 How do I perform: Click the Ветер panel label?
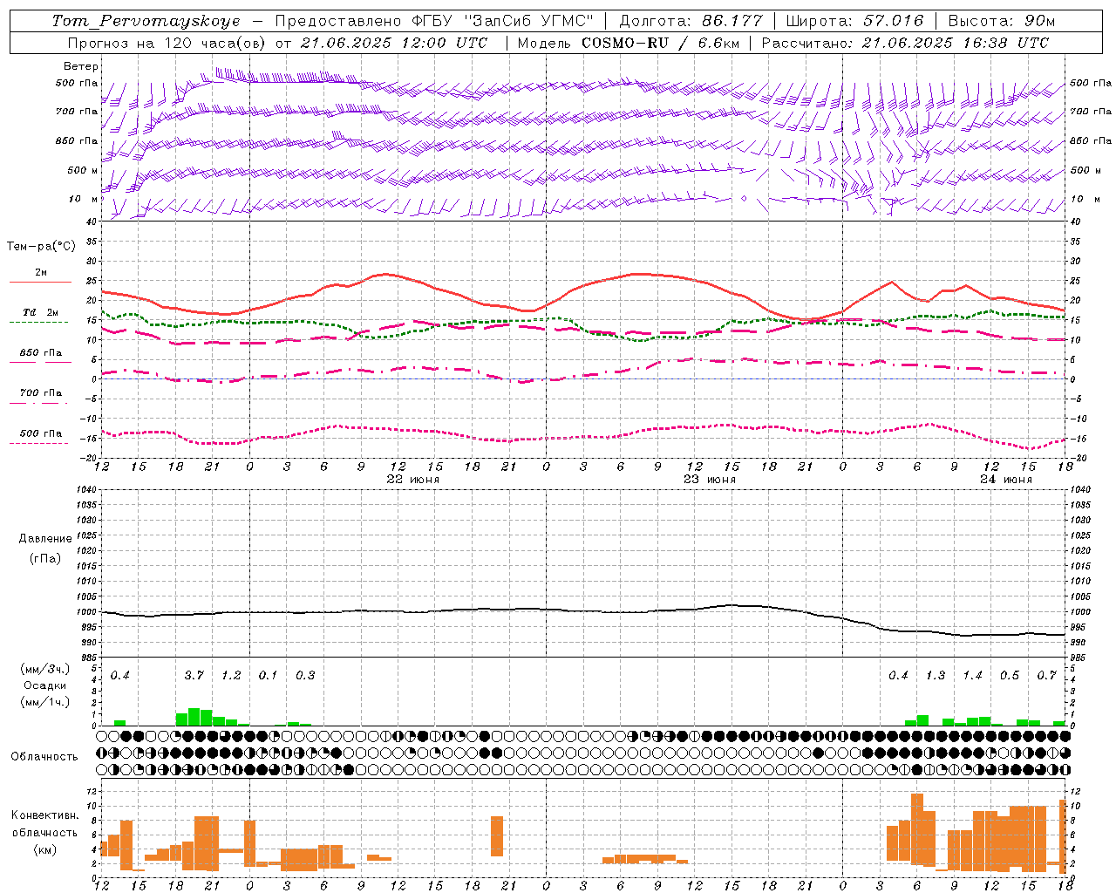(81, 66)
